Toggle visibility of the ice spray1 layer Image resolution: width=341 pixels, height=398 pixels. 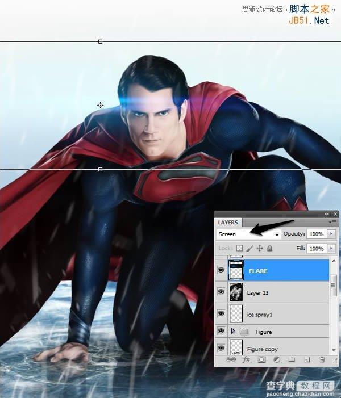point(221,314)
